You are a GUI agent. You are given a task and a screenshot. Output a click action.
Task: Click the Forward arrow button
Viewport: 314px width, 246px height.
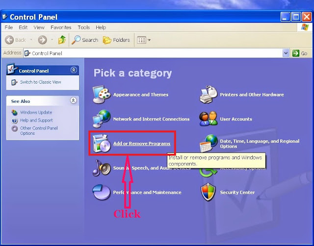[x=43, y=40]
